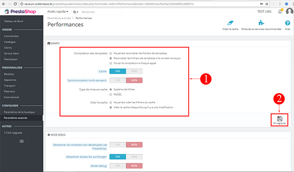Click the Vider le cache eraser icon
Screen dimensions: 294x172
coord(230,23)
